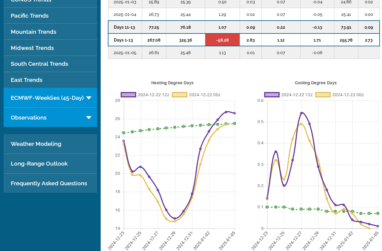Go to Midwest Trends

(32, 48)
